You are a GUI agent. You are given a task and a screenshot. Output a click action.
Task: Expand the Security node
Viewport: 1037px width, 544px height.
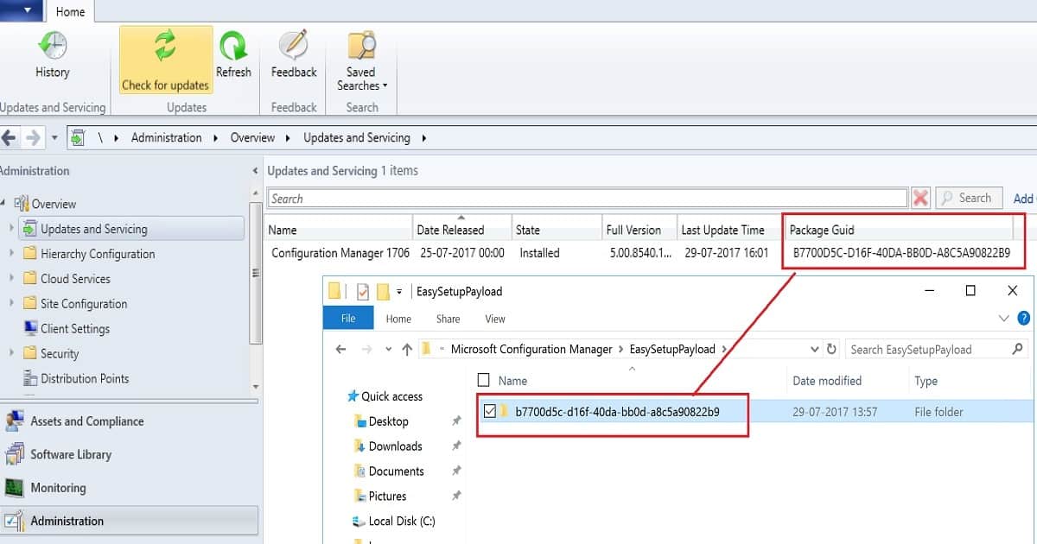pyautogui.click(x=11, y=354)
